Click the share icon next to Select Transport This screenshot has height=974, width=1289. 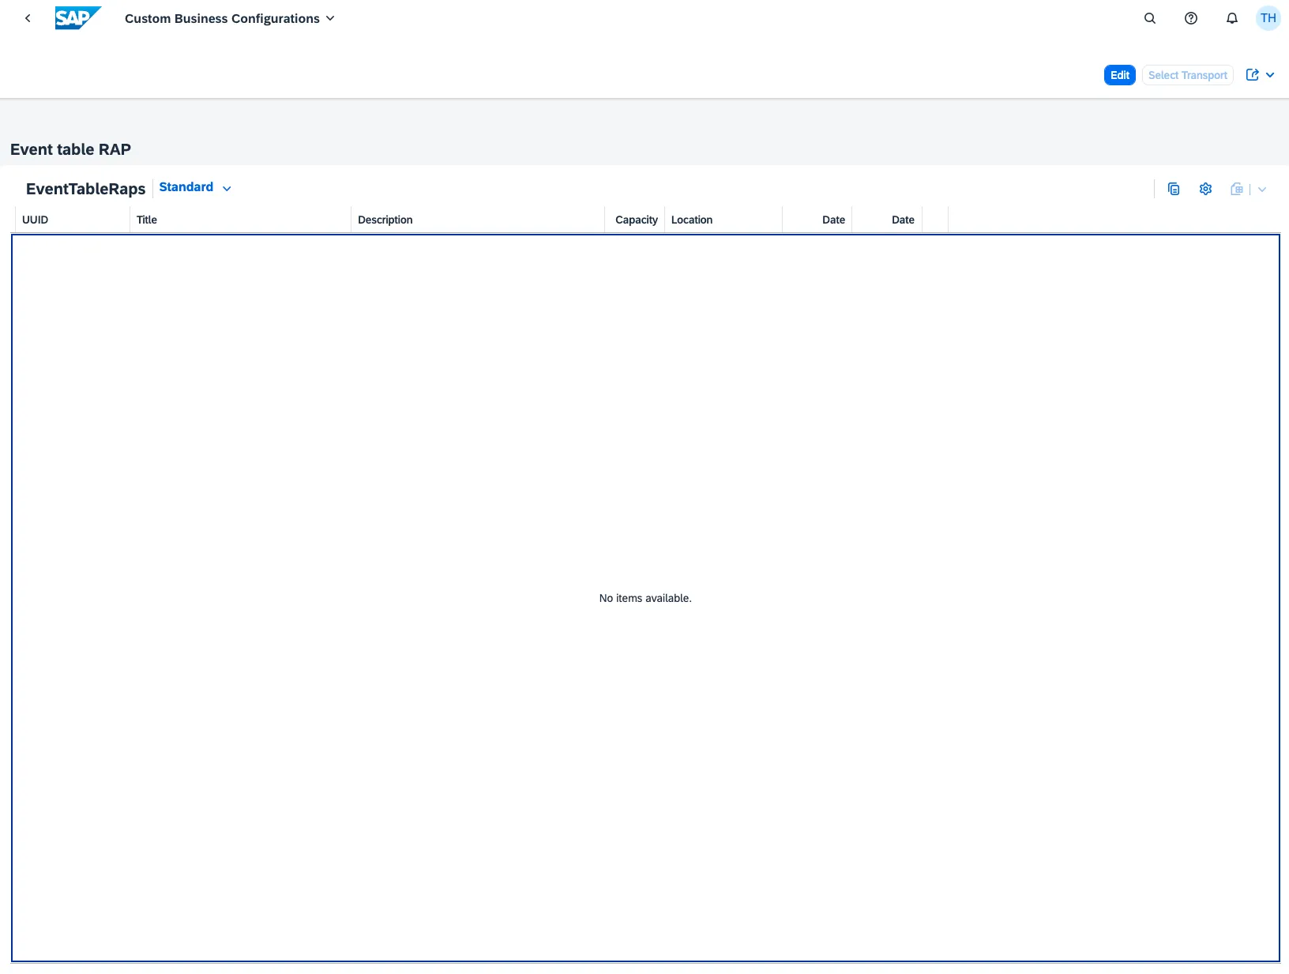pos(1253,75)
